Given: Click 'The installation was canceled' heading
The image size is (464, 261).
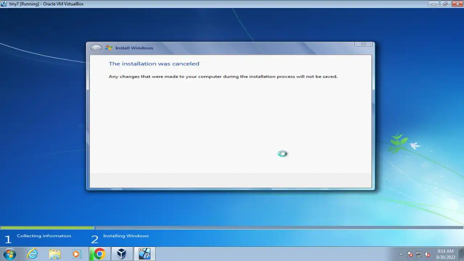Looking at the screenshot, I should tap(154, 63).
